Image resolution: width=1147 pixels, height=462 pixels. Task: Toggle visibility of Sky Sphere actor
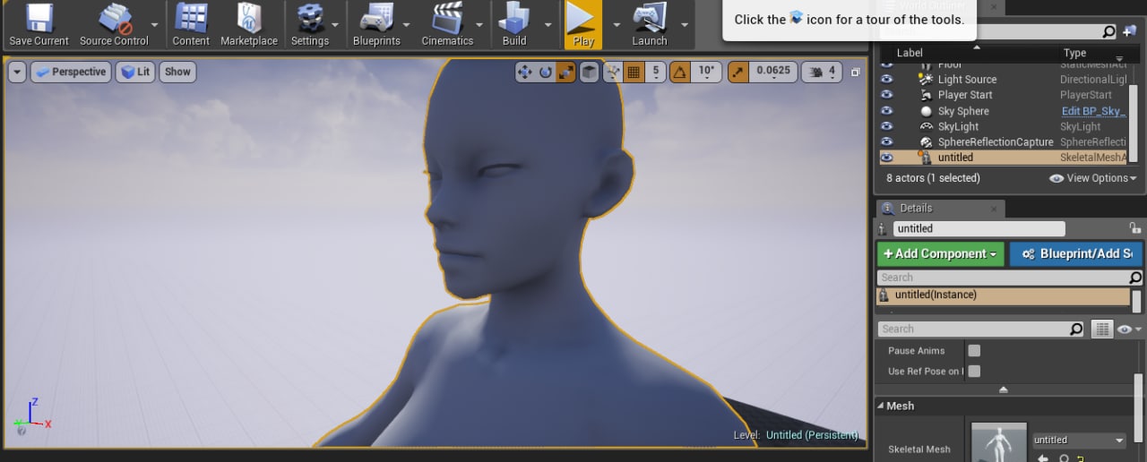pyautogui.click(x=887, y=111)
